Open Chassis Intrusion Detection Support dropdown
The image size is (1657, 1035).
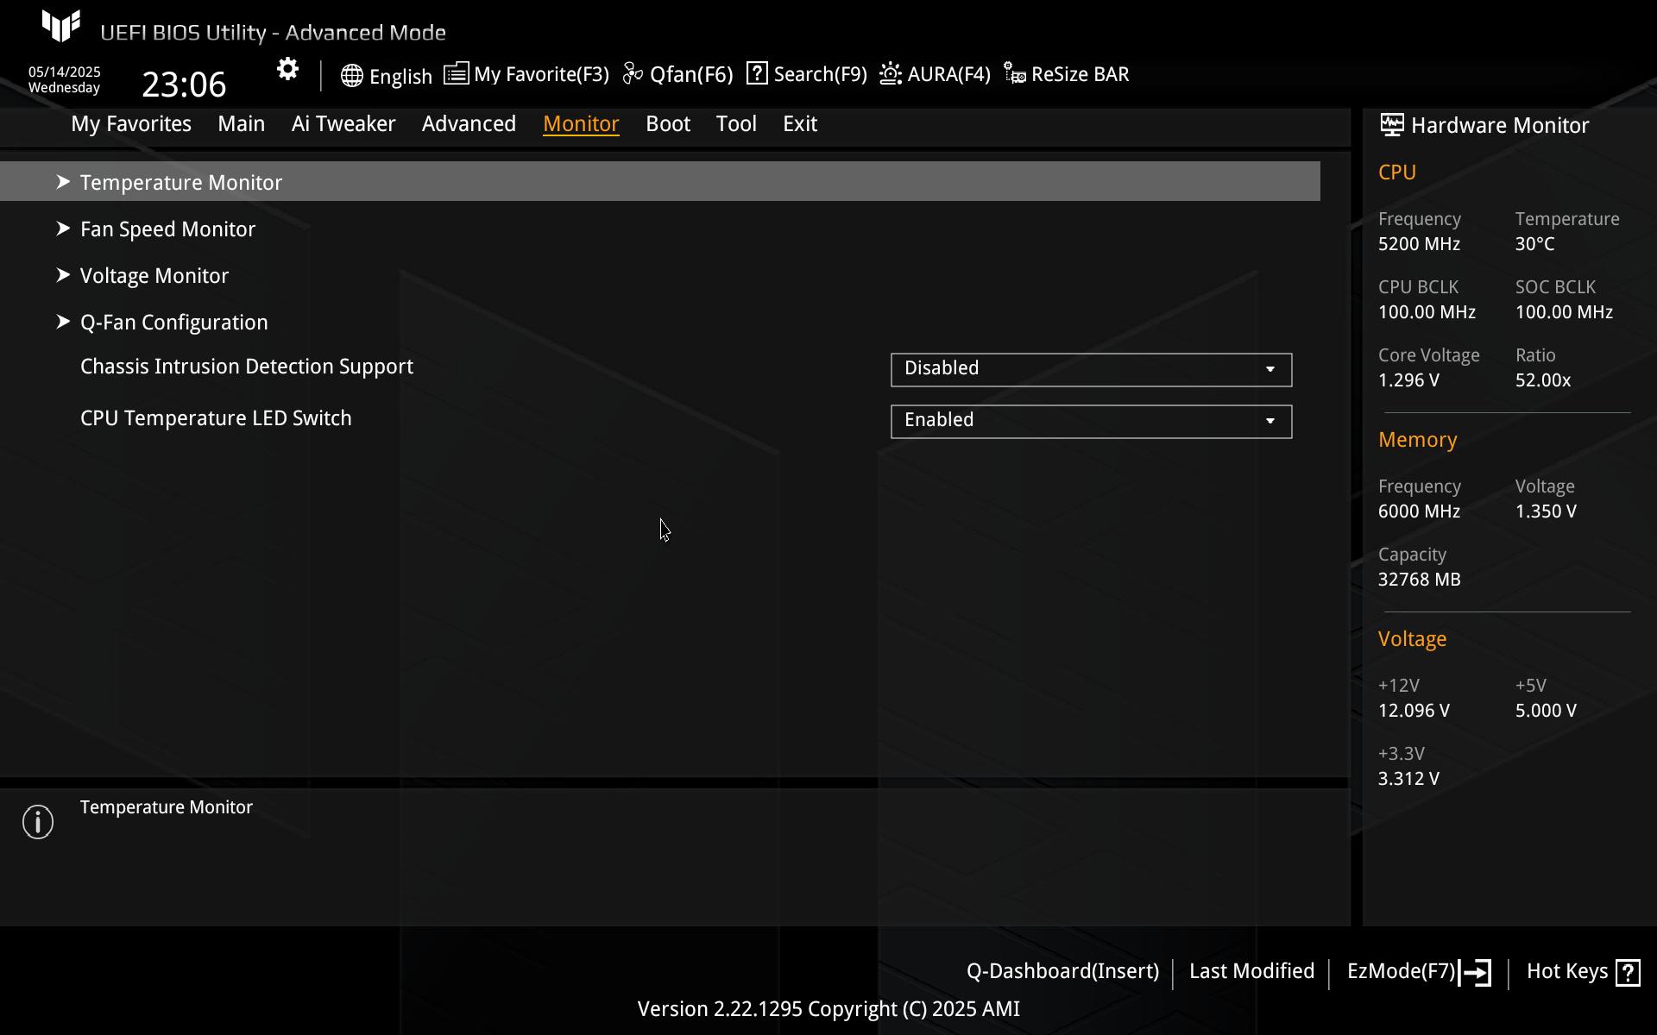click(x=1091, y=369)
